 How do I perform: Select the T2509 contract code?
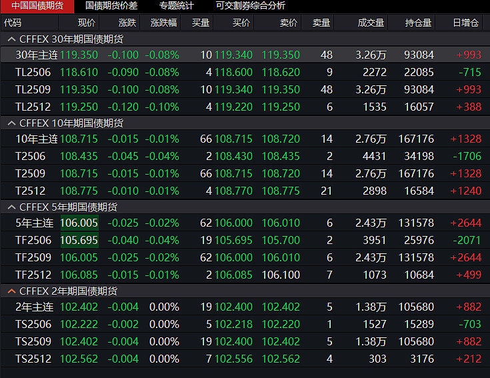[x=30, y=174]
